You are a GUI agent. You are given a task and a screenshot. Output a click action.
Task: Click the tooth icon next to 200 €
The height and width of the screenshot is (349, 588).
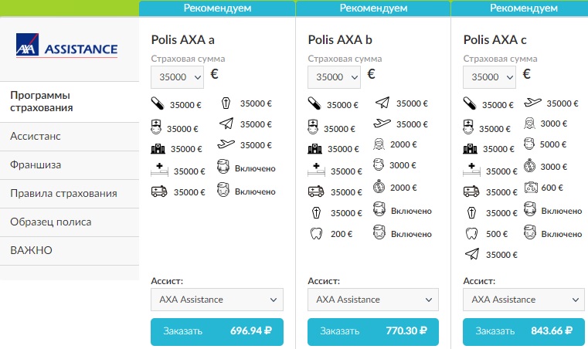(x=314, y=234)
